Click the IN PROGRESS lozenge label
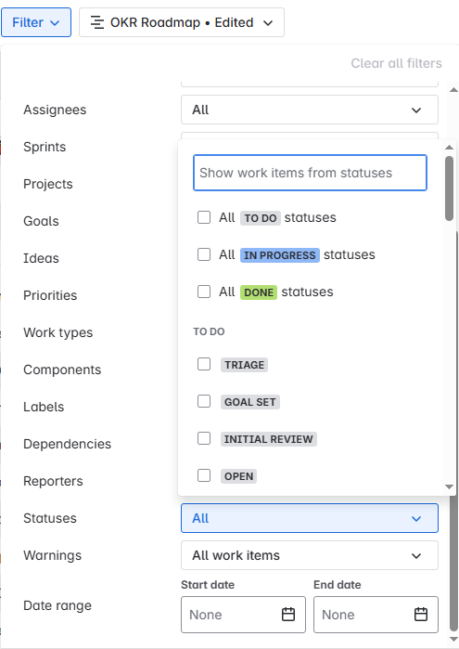Image resolution: width=459 pixels, height=649 pixels. 279,255
